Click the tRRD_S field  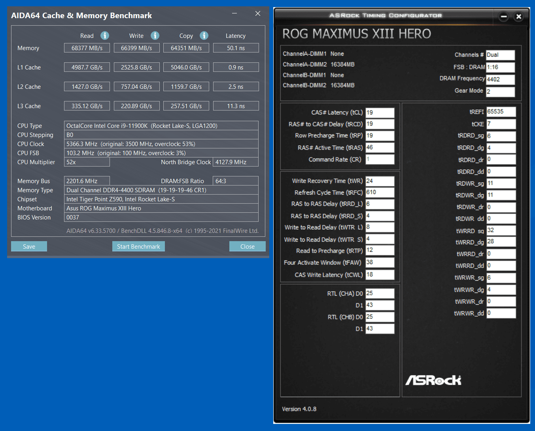(380, 216)
